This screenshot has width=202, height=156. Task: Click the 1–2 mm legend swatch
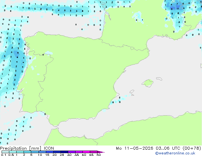(x=20, y=152)
